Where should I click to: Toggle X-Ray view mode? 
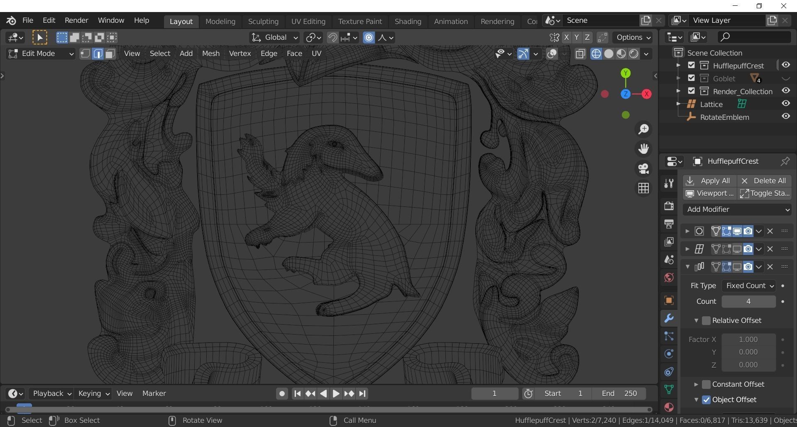pyautogui.click(x=580, y=54)
